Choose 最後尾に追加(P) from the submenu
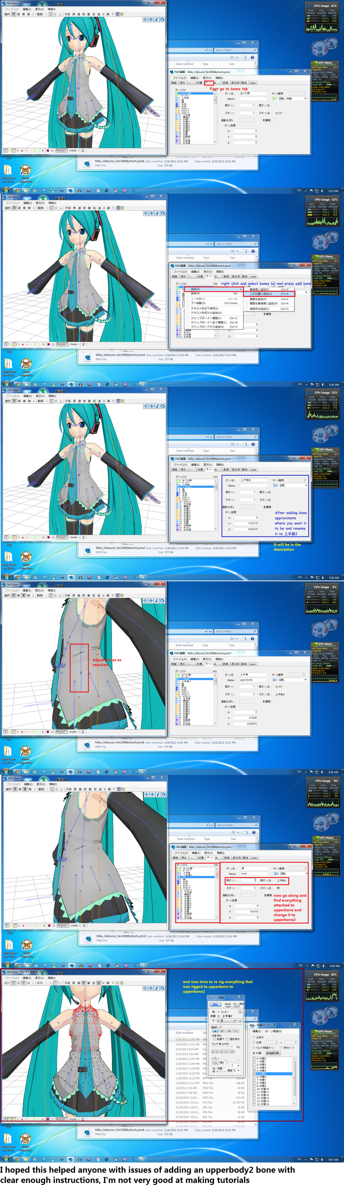This screenshot has width=344, height=1191. click(269, 289)
